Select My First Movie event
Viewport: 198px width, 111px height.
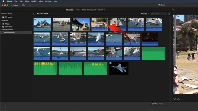pos(9,32)
